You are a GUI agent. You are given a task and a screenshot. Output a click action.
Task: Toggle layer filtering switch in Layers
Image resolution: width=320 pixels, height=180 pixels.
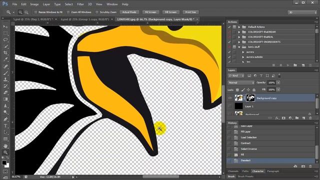[x=279, y=75]
